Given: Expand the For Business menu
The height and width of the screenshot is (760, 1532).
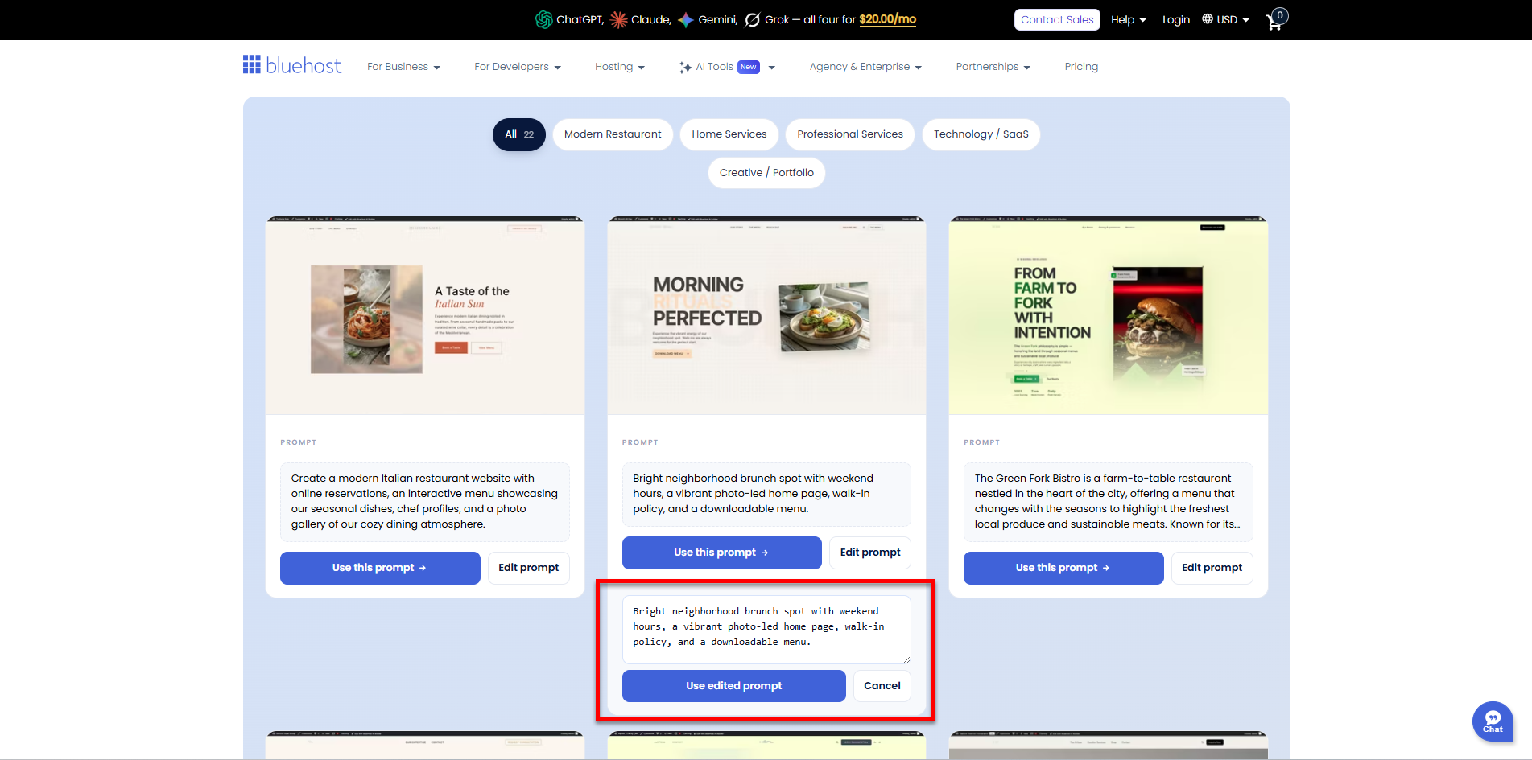Looking at the screenshot, I should pyautogui.click(x=403, y=67).
